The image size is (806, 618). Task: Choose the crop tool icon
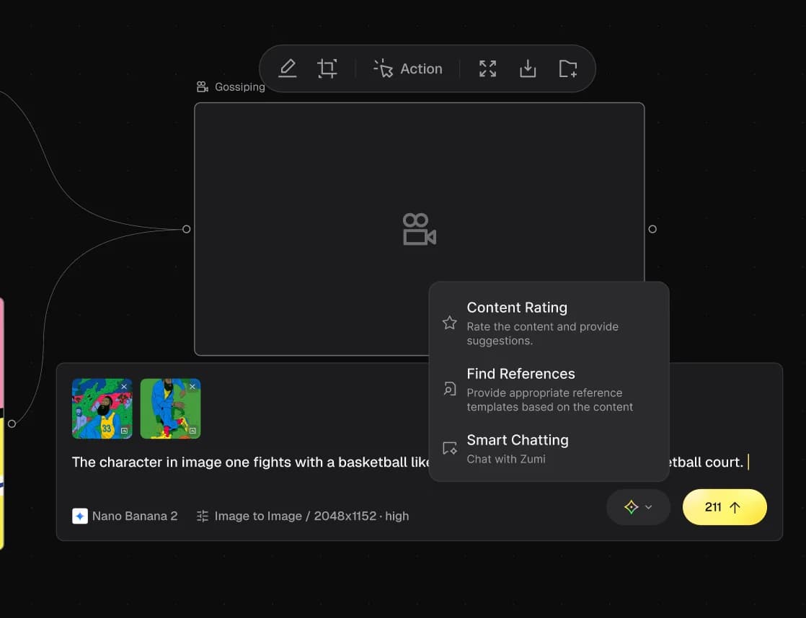click(x=327, y=68)
